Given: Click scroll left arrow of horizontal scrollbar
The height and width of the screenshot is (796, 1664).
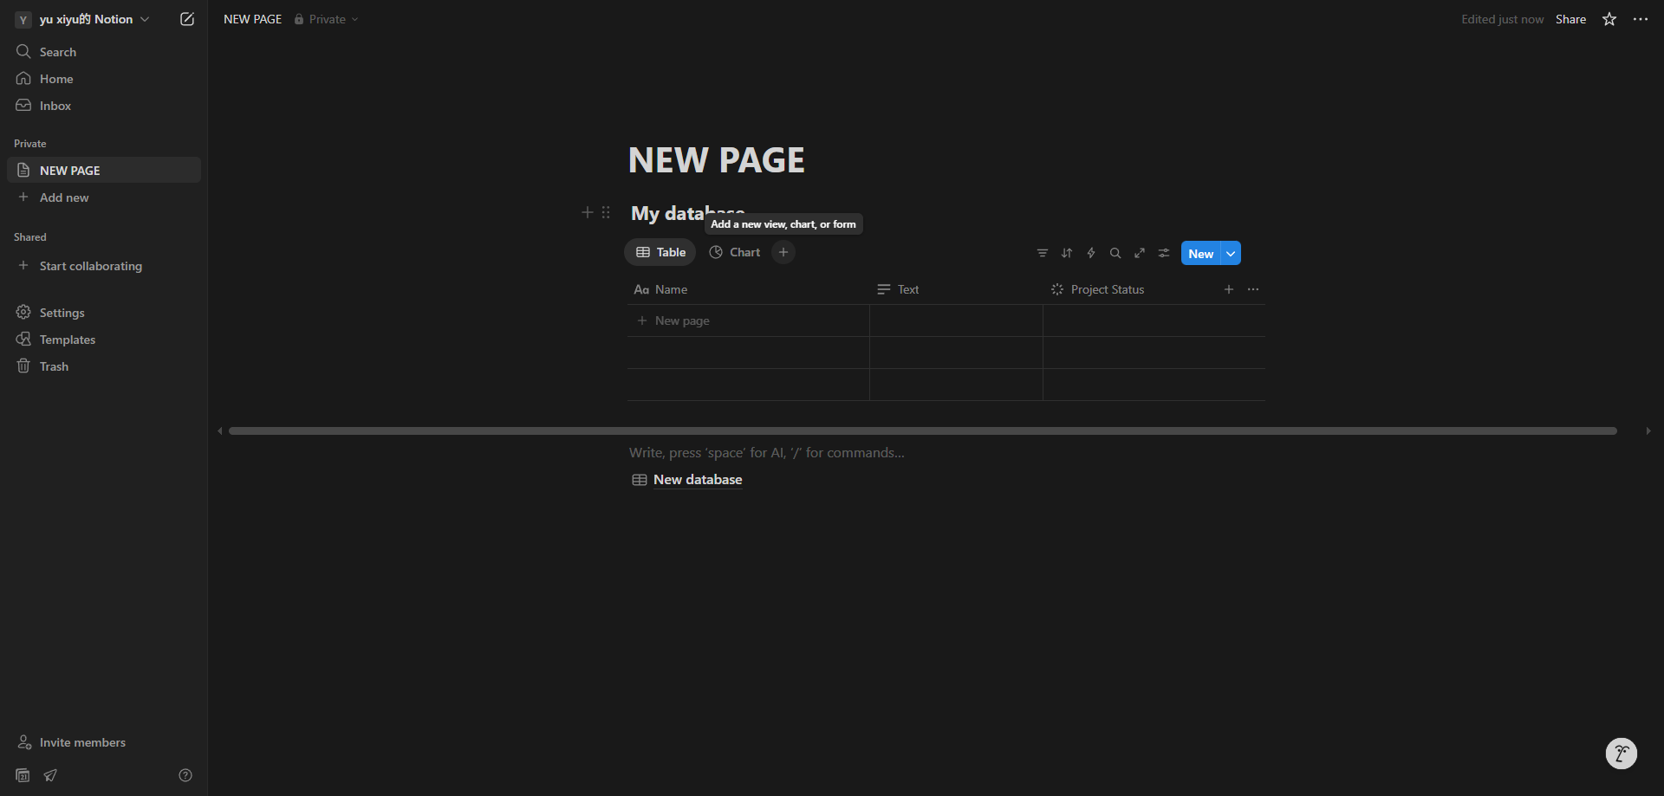Looking at the screenshot, I should click(219, 430).
